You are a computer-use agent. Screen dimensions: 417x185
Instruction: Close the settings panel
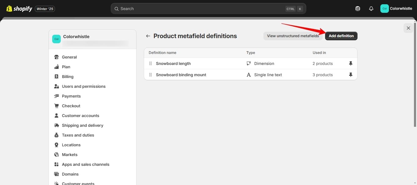(x=408, y=28)
